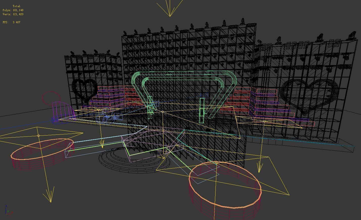This screenshot has width=361, height=220.
Task: Select the orange-rimmed cylinder at bottom left
Action: tap(42, 154)
